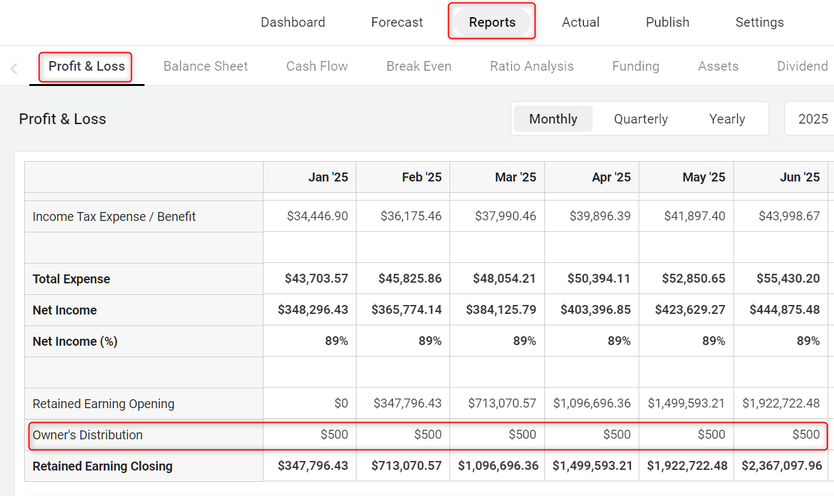Switch the report to Yearly view
Viewport: 834px width, 496px height.
click(726, 119)
